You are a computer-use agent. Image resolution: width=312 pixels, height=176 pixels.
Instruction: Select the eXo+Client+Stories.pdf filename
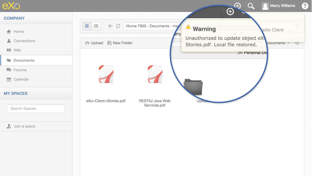pos(106,101)
